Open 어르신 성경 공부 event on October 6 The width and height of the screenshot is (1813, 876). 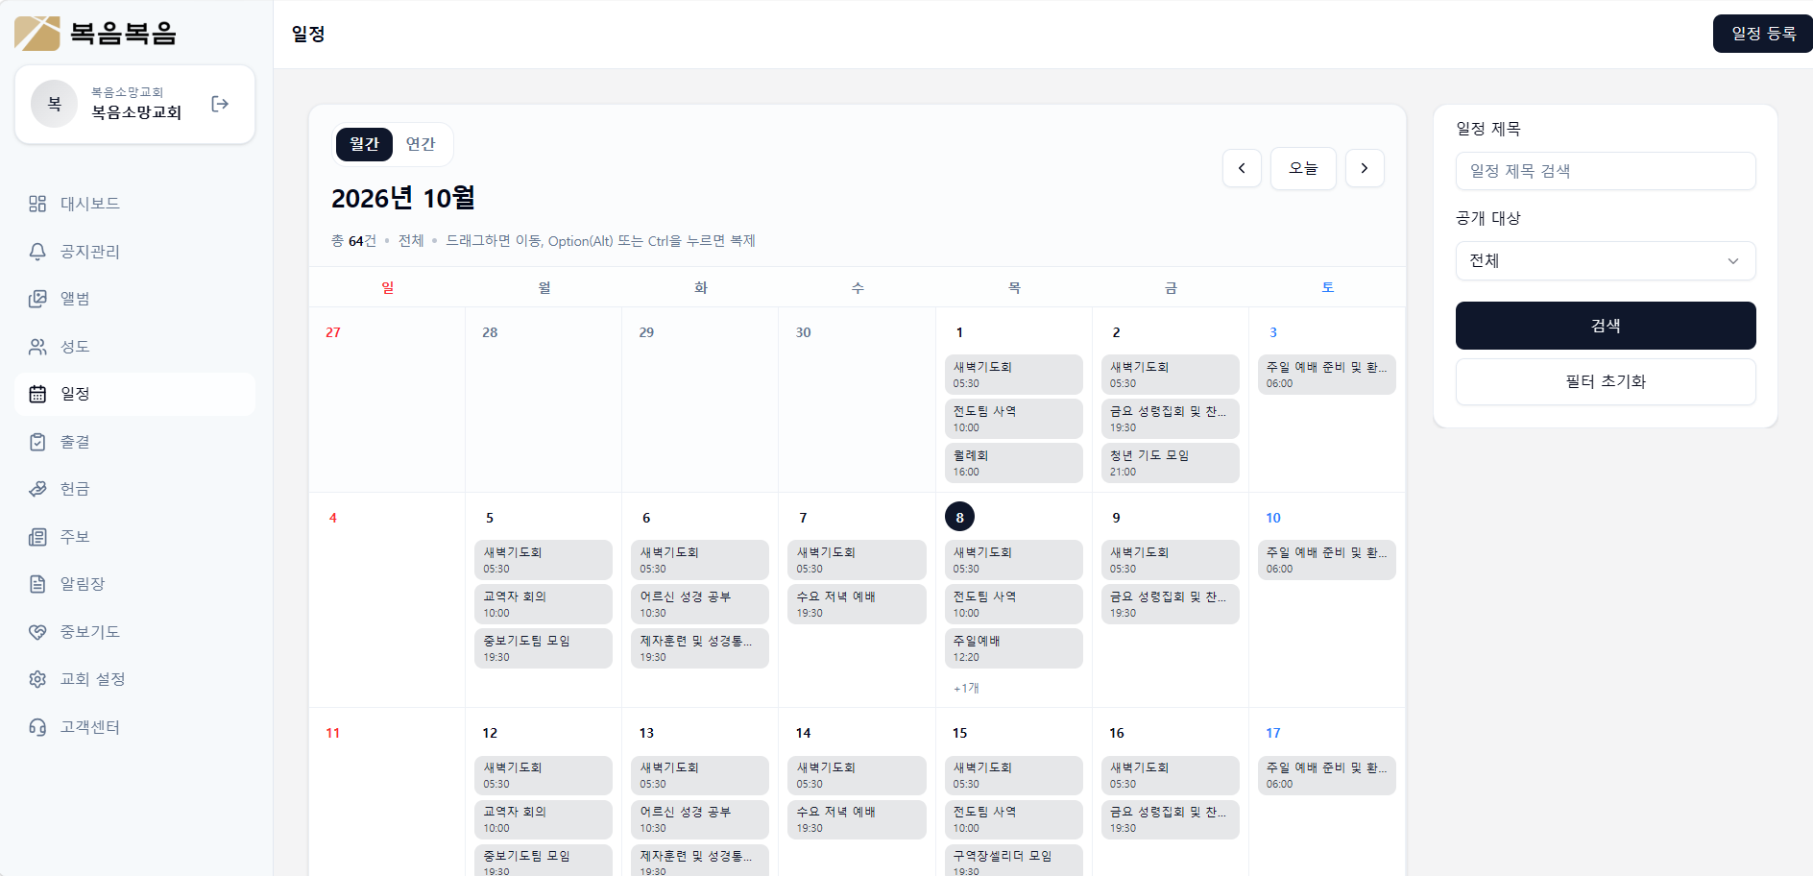tap(699, 604)
